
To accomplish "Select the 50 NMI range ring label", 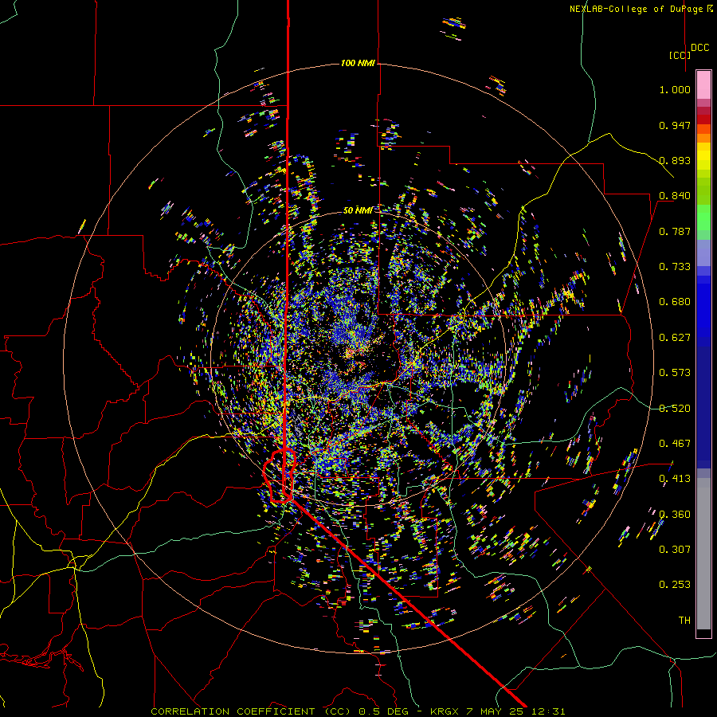I will coord(358,210).
